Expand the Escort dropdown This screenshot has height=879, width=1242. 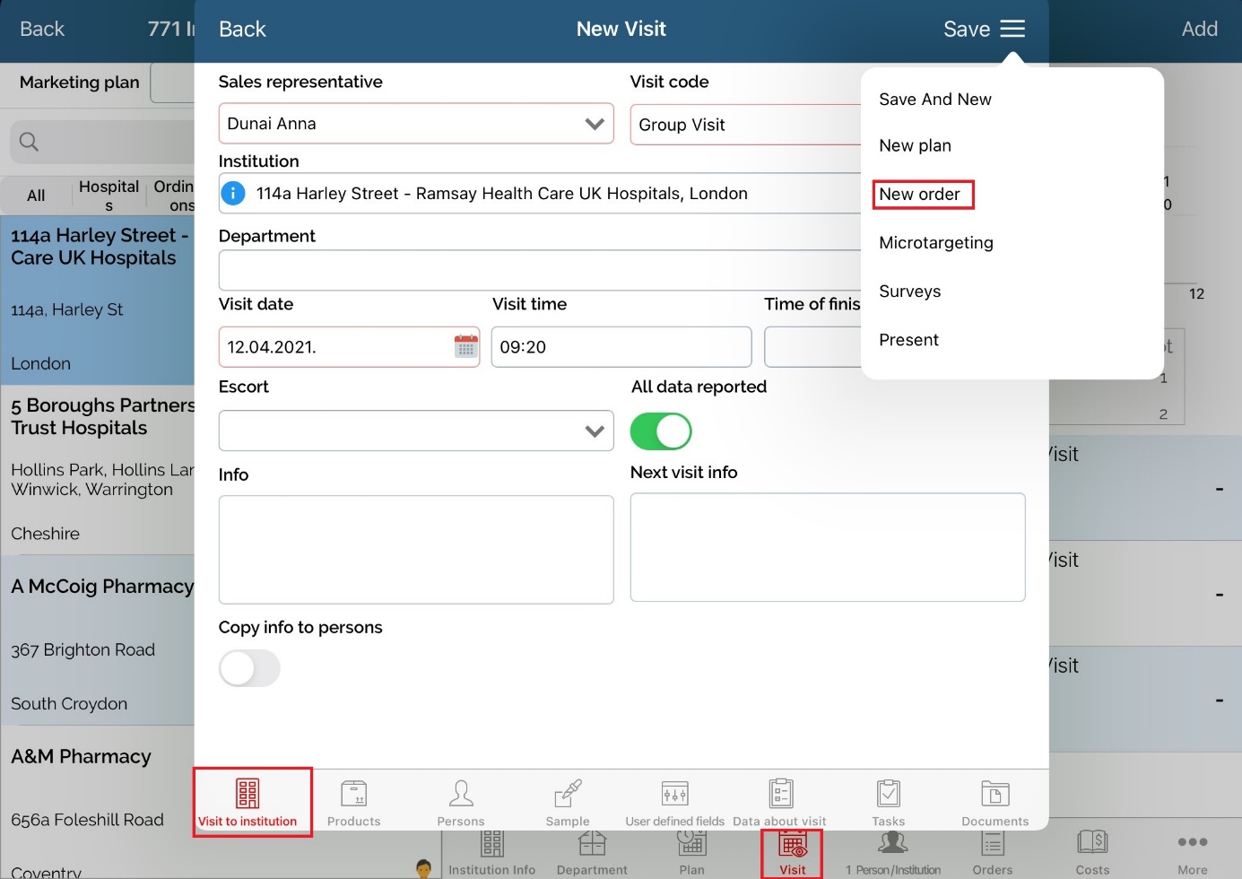[x=594, y=431]
